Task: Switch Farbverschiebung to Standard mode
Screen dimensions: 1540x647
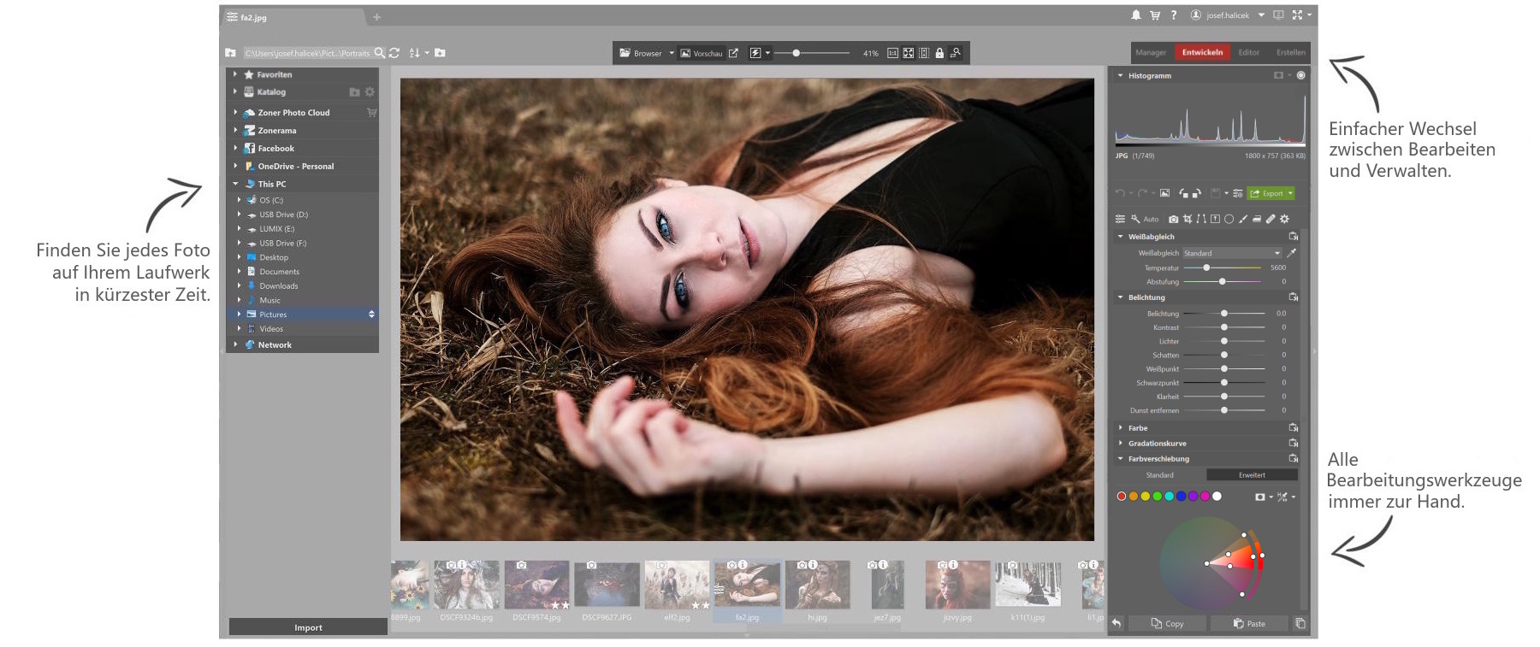Action: pos(1159,475)
